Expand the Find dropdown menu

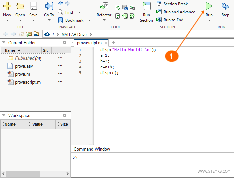(x=79, y=12)
